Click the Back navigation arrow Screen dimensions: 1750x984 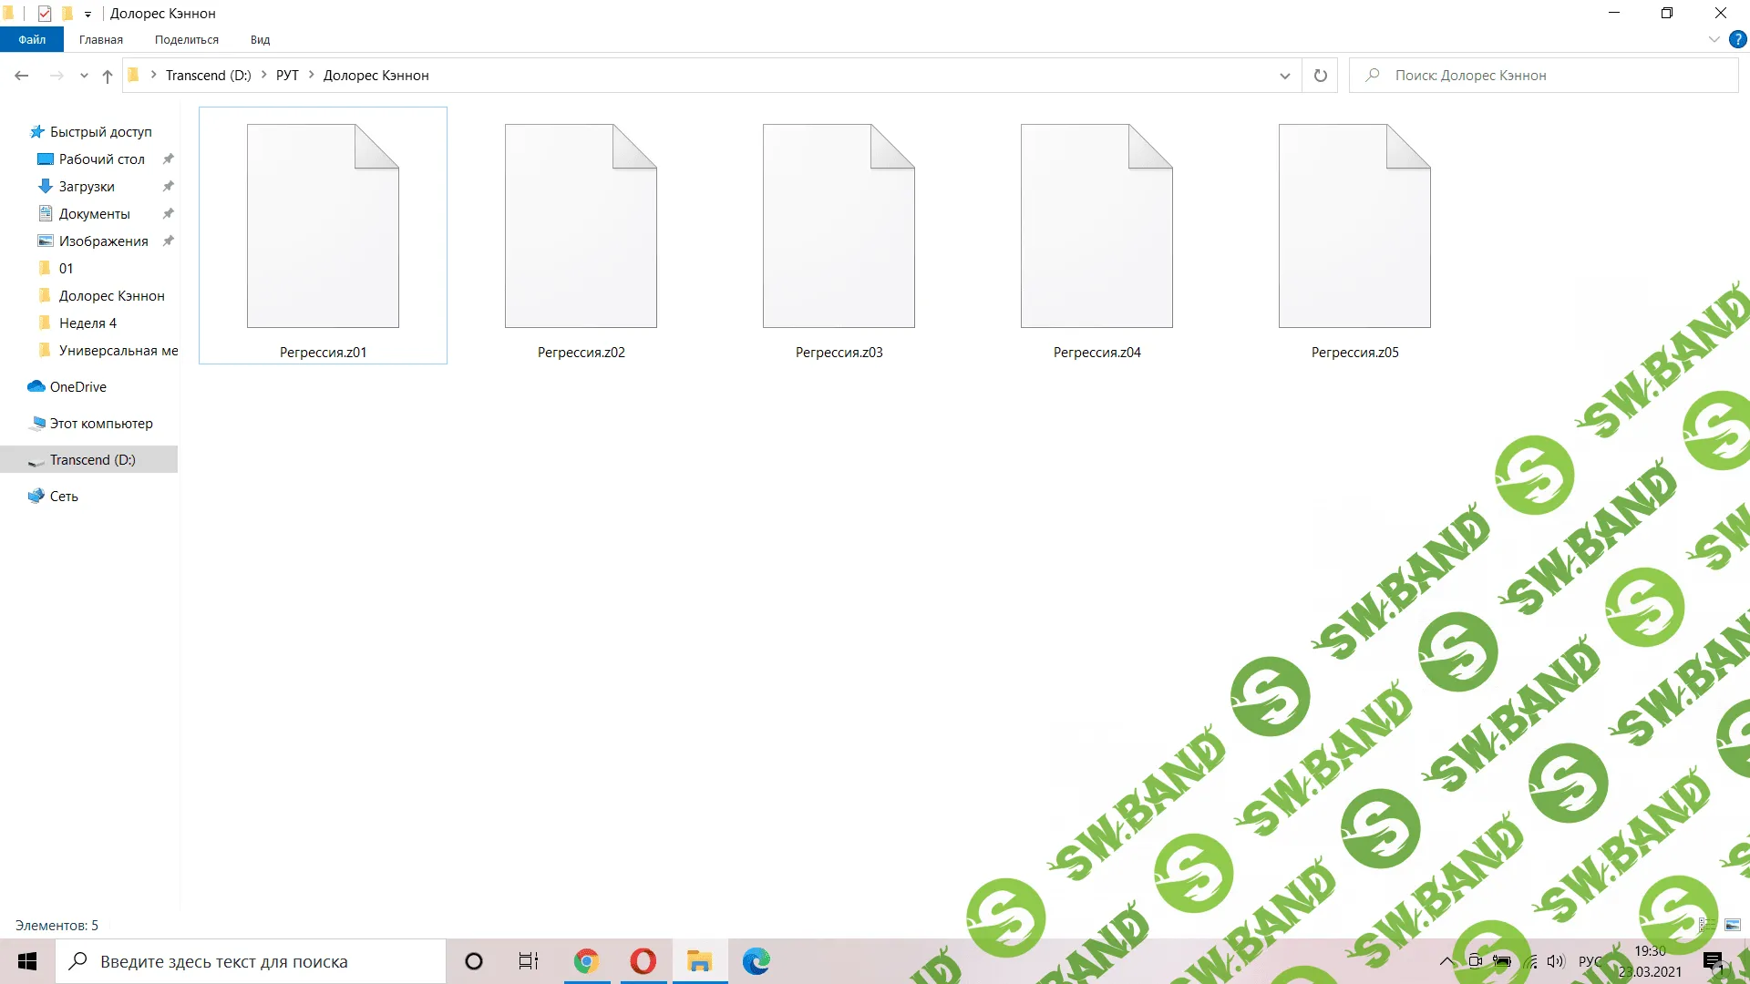click(22, 76)
